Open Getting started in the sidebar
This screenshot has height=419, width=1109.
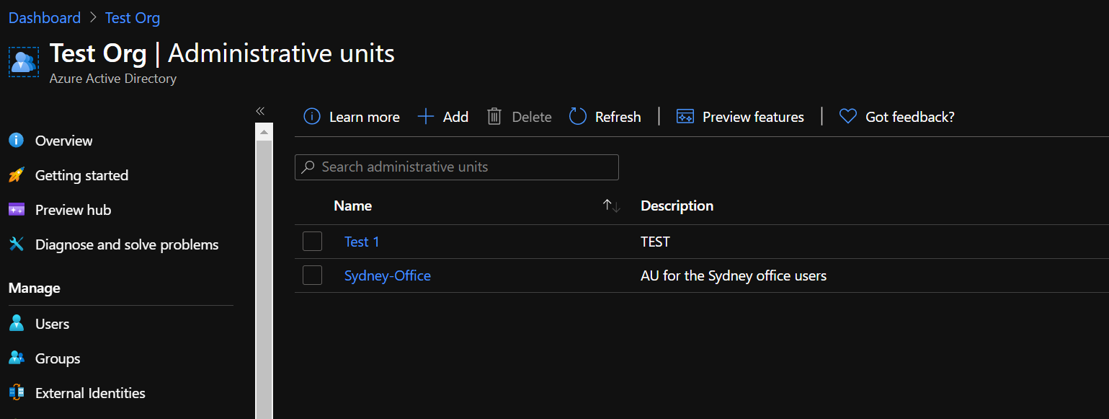[x=81, y=175]
